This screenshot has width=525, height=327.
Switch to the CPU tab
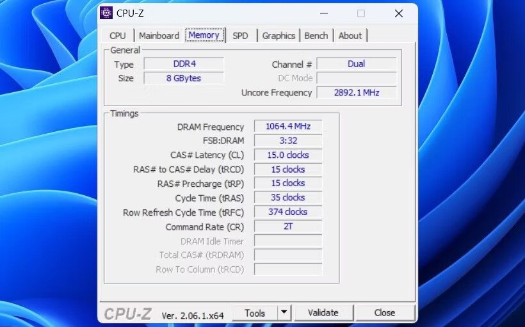point(118,35)
